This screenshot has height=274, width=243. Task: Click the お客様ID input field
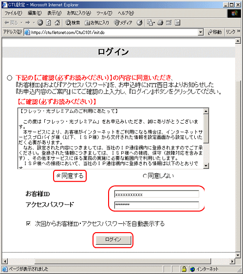(x=157, y=194)
